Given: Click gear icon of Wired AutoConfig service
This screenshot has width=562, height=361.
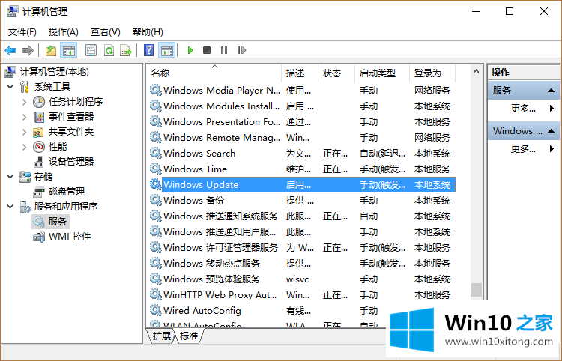Looking at the screenshot, I should click(x=156, y=311).
